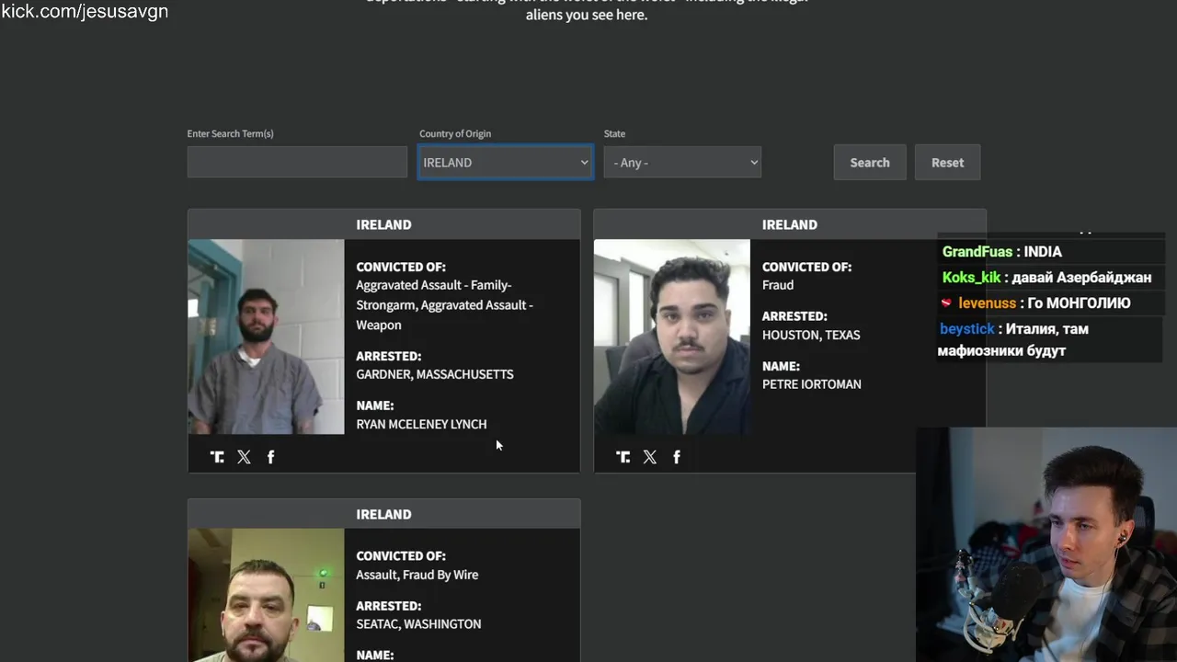This screenshot has height=662, width=1177.
Task: Click the Reset button
Action: pyautogui.click(x=947, y=162)
